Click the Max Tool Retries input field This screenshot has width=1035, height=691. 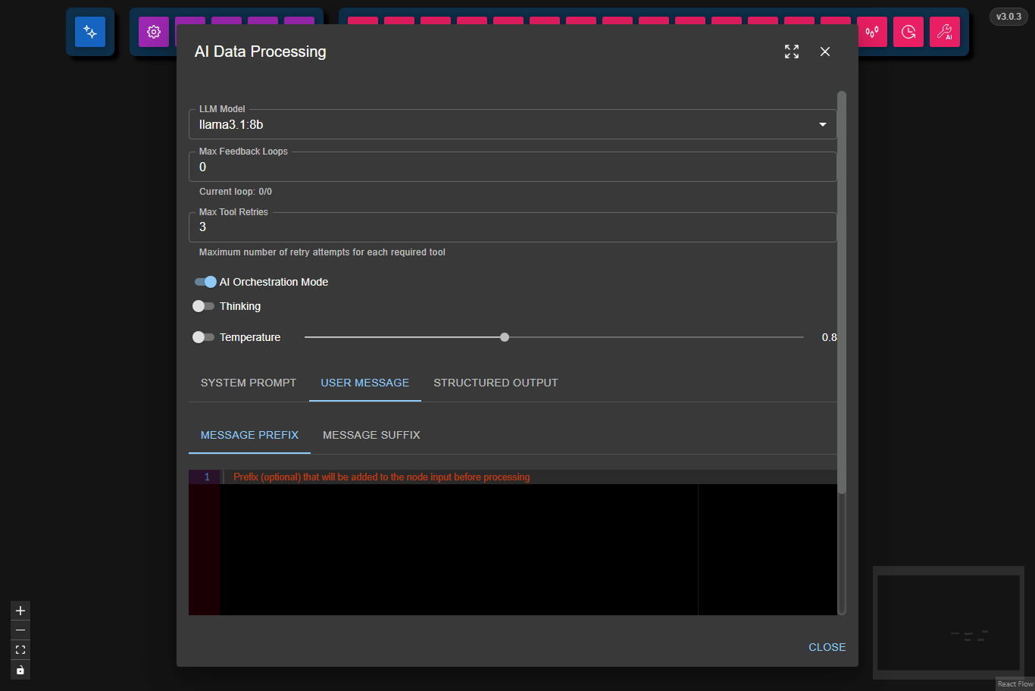(512, 227)
